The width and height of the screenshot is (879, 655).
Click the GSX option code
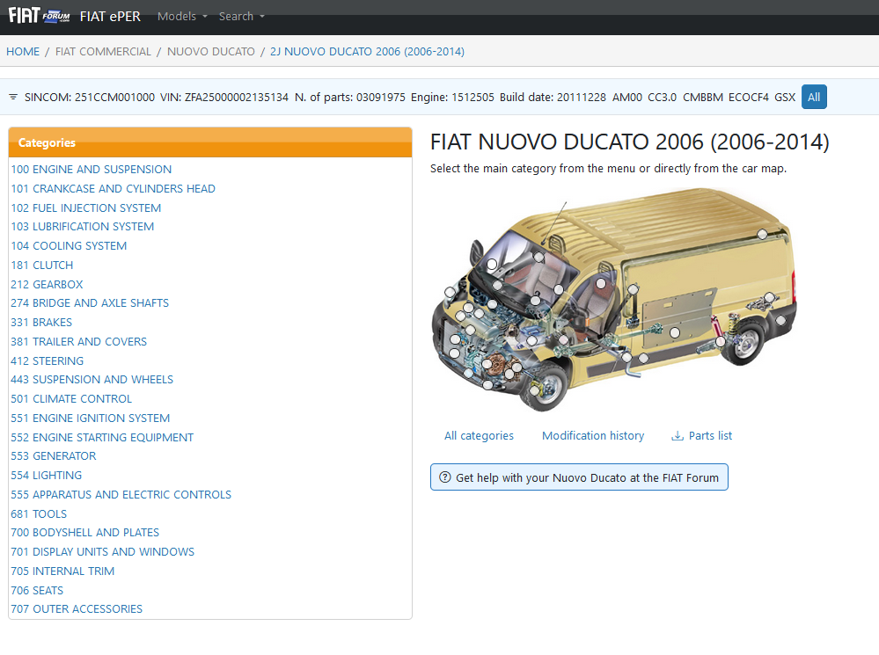(785, 97)
